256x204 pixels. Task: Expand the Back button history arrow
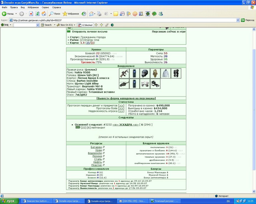[x=16, y=14]
